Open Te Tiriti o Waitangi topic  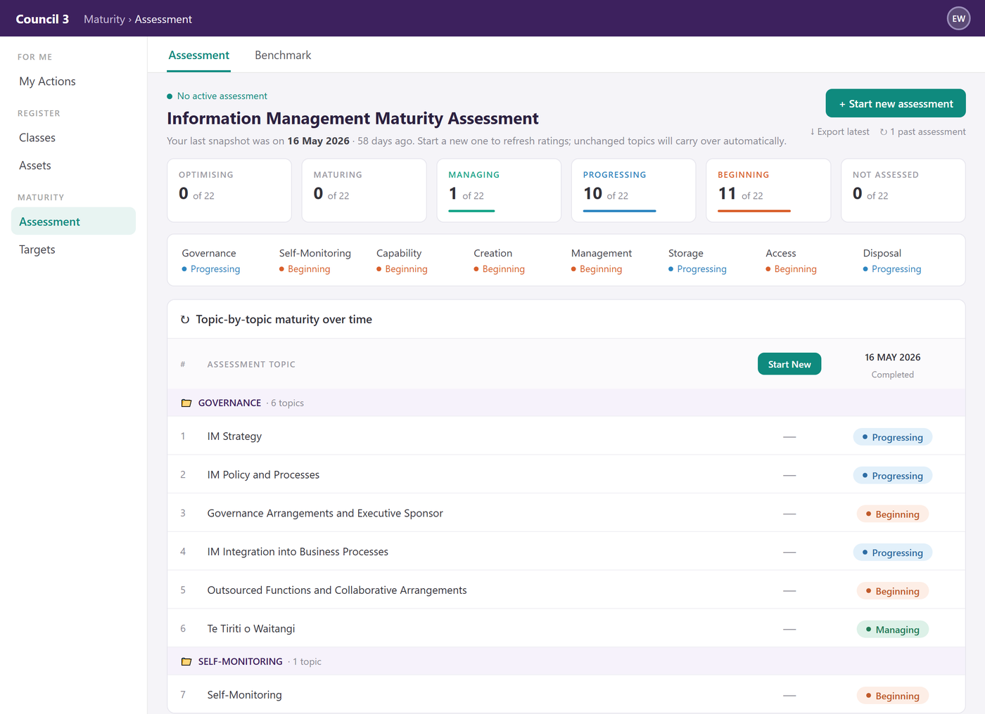[566, 628]
